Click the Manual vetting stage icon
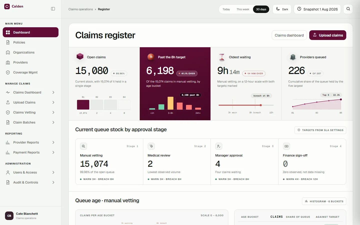The width and height of the screenshot is (360, 225). (x=83, y=146)
